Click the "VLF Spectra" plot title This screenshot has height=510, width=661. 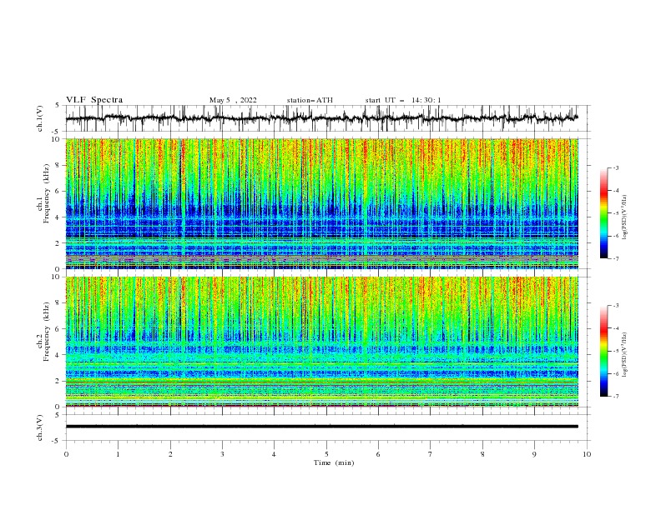click(x=94, y=100)
